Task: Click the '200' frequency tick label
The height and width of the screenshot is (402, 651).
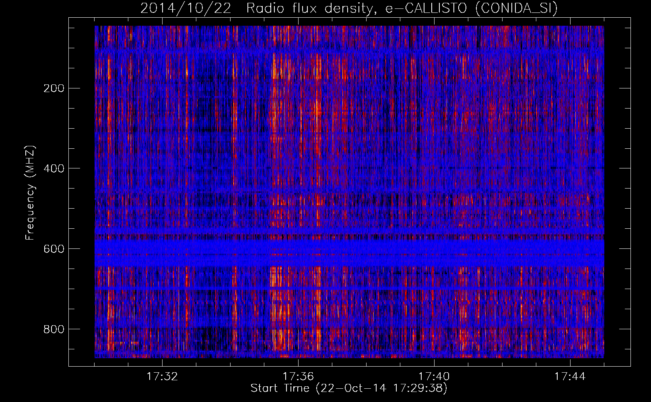Action: point(54,88)
